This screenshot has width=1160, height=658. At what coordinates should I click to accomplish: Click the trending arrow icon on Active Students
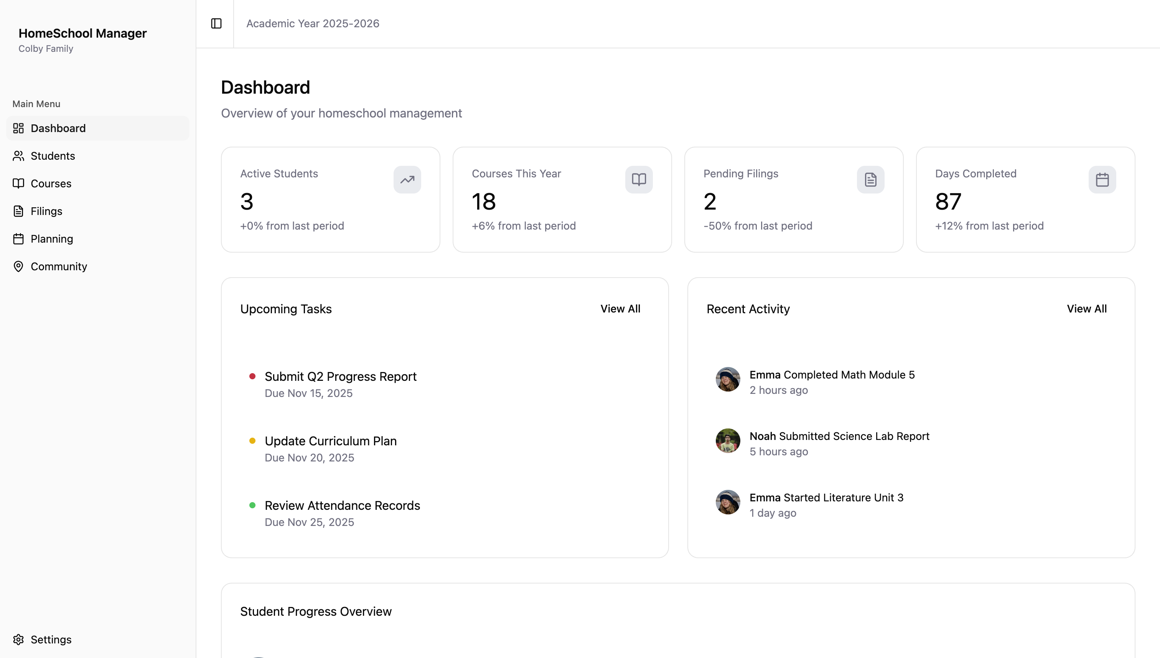[407, 179]
